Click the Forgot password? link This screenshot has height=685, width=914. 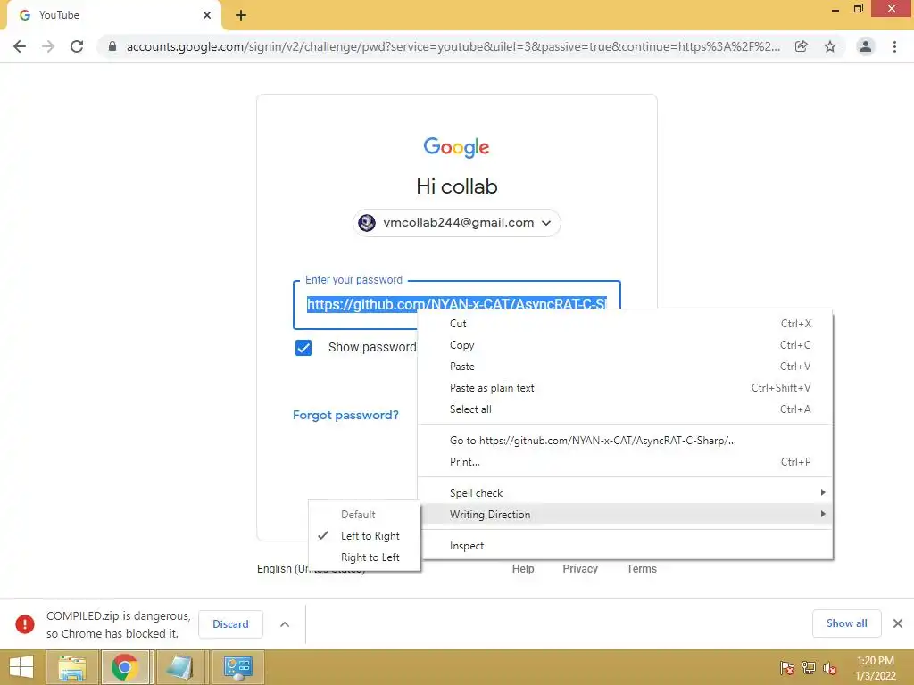345,415
